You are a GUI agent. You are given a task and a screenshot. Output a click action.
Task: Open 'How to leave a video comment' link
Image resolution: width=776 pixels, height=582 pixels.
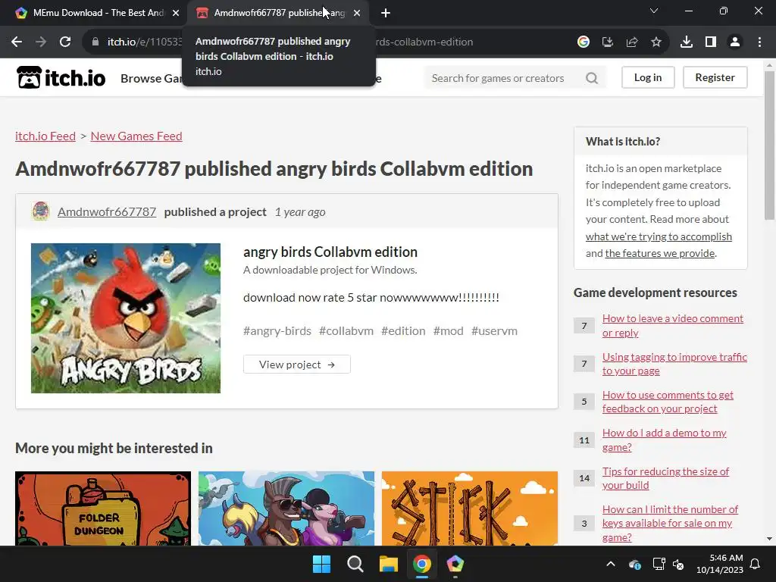[673, 325]
